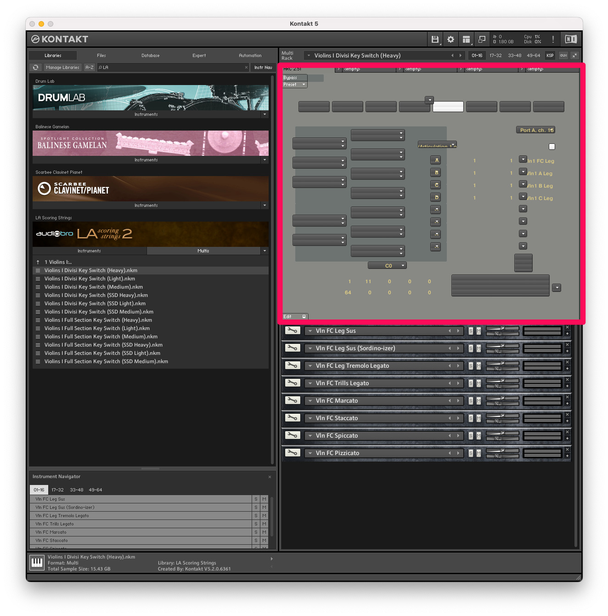Select the 17-32 rack page
This screenshot has width=608, height=616.
[495, 55]
